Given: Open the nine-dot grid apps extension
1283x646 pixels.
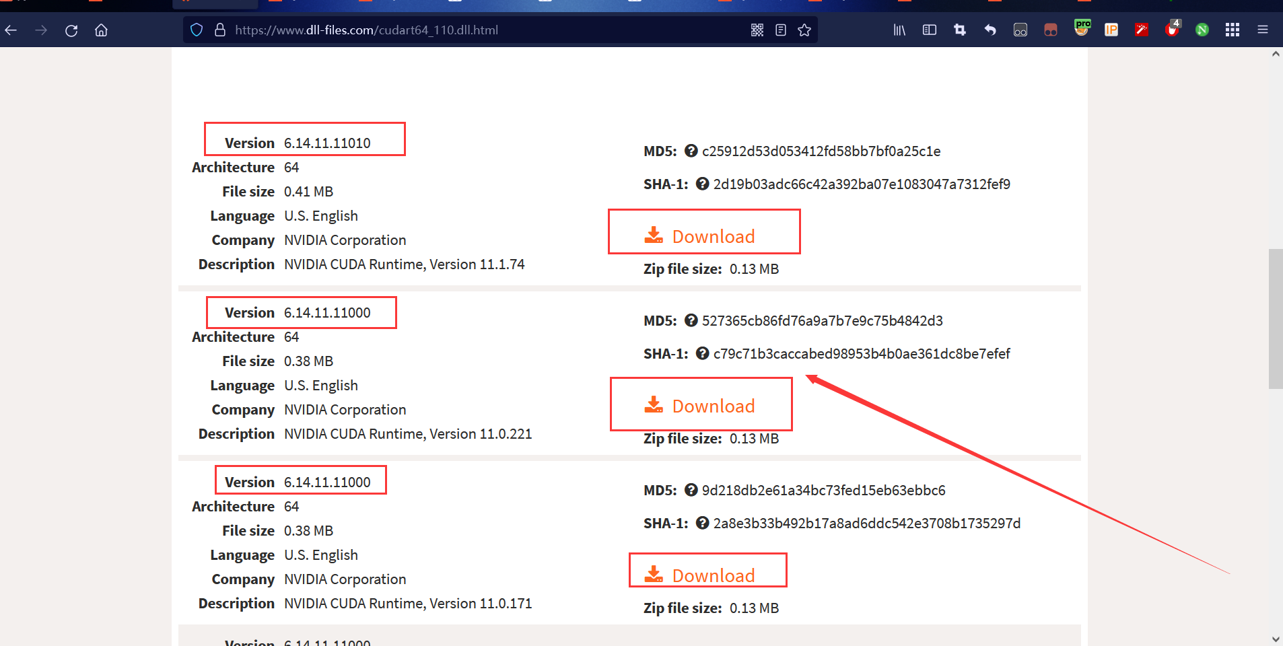Looking at the screenshot, I should coord(1233,30).
